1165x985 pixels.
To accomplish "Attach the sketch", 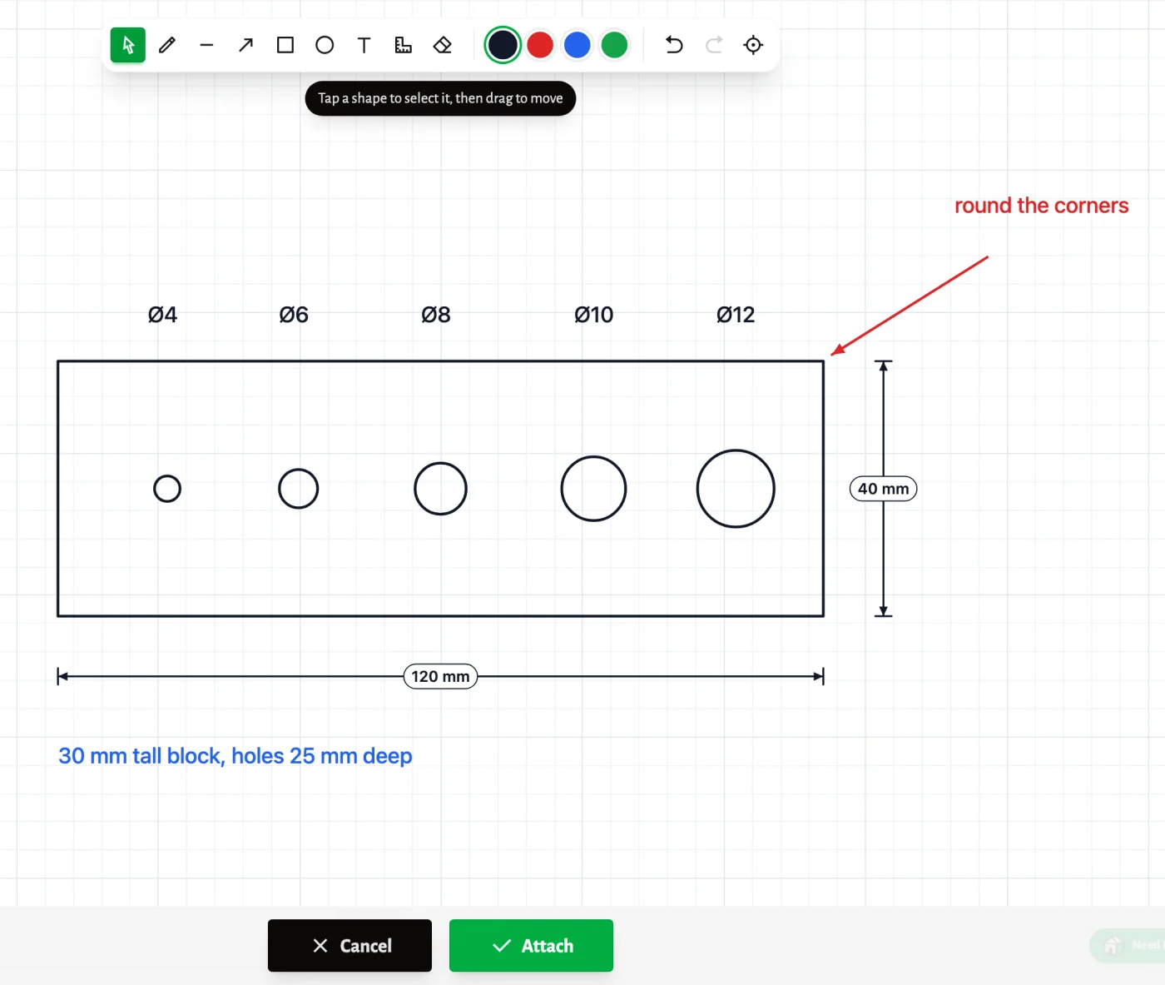I will (531, 946).
